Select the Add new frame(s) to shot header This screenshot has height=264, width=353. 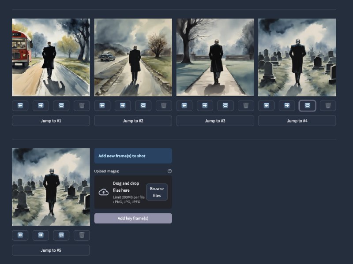tap(133, 156)
